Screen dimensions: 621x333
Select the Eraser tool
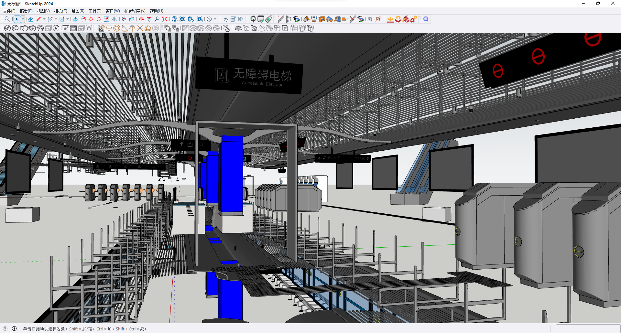[x=31, y=19]
